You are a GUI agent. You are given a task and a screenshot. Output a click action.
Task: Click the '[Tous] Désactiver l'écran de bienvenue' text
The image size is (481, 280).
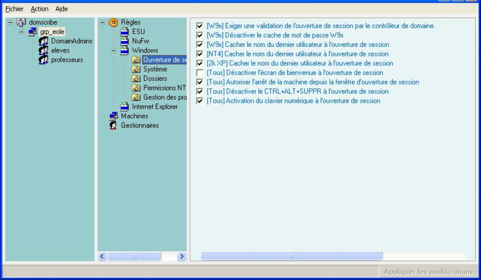tap(295, 73)
